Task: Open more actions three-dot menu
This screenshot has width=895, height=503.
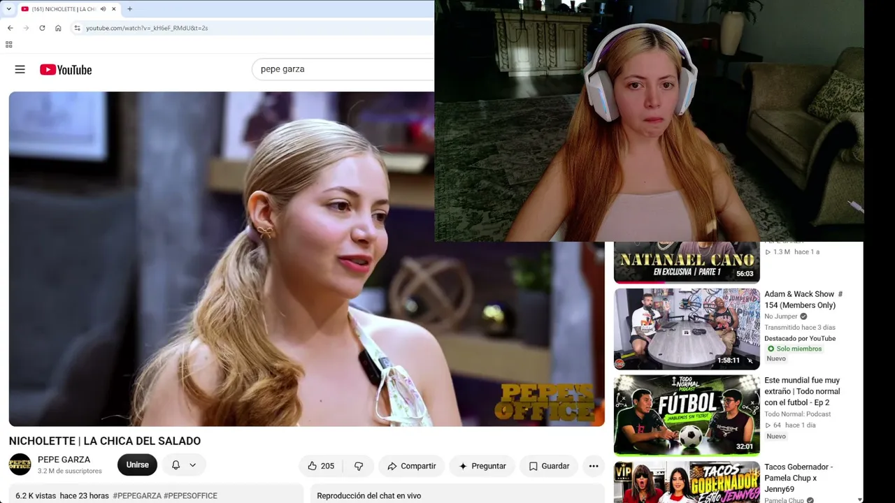Action: tap(594, 466)
